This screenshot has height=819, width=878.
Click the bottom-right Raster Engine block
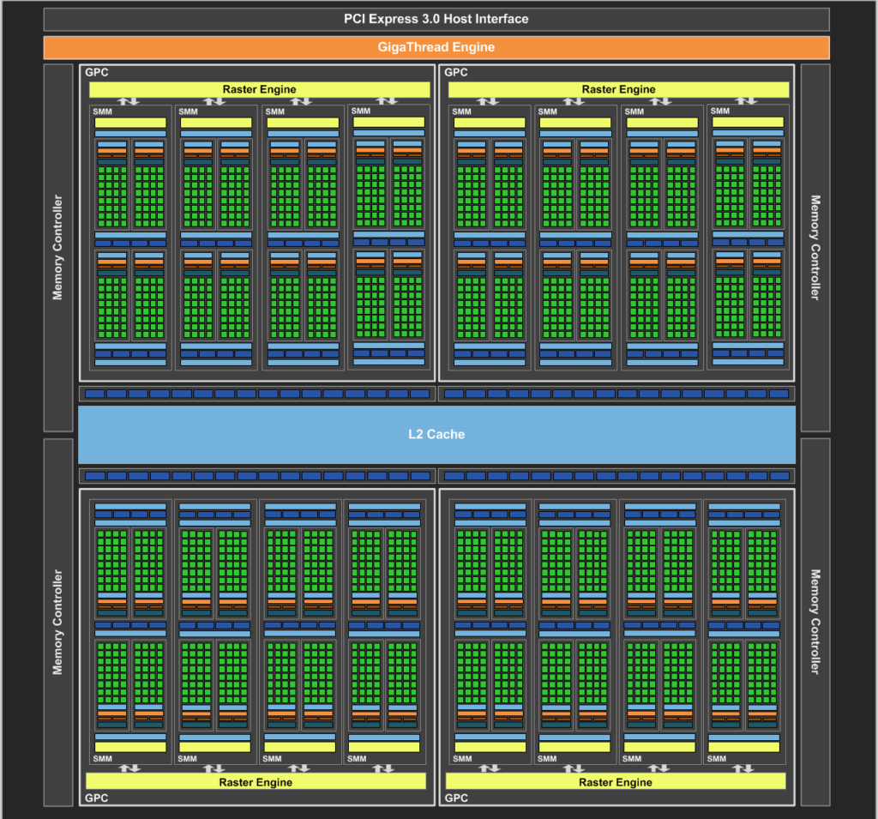click(x=615, y=782)
